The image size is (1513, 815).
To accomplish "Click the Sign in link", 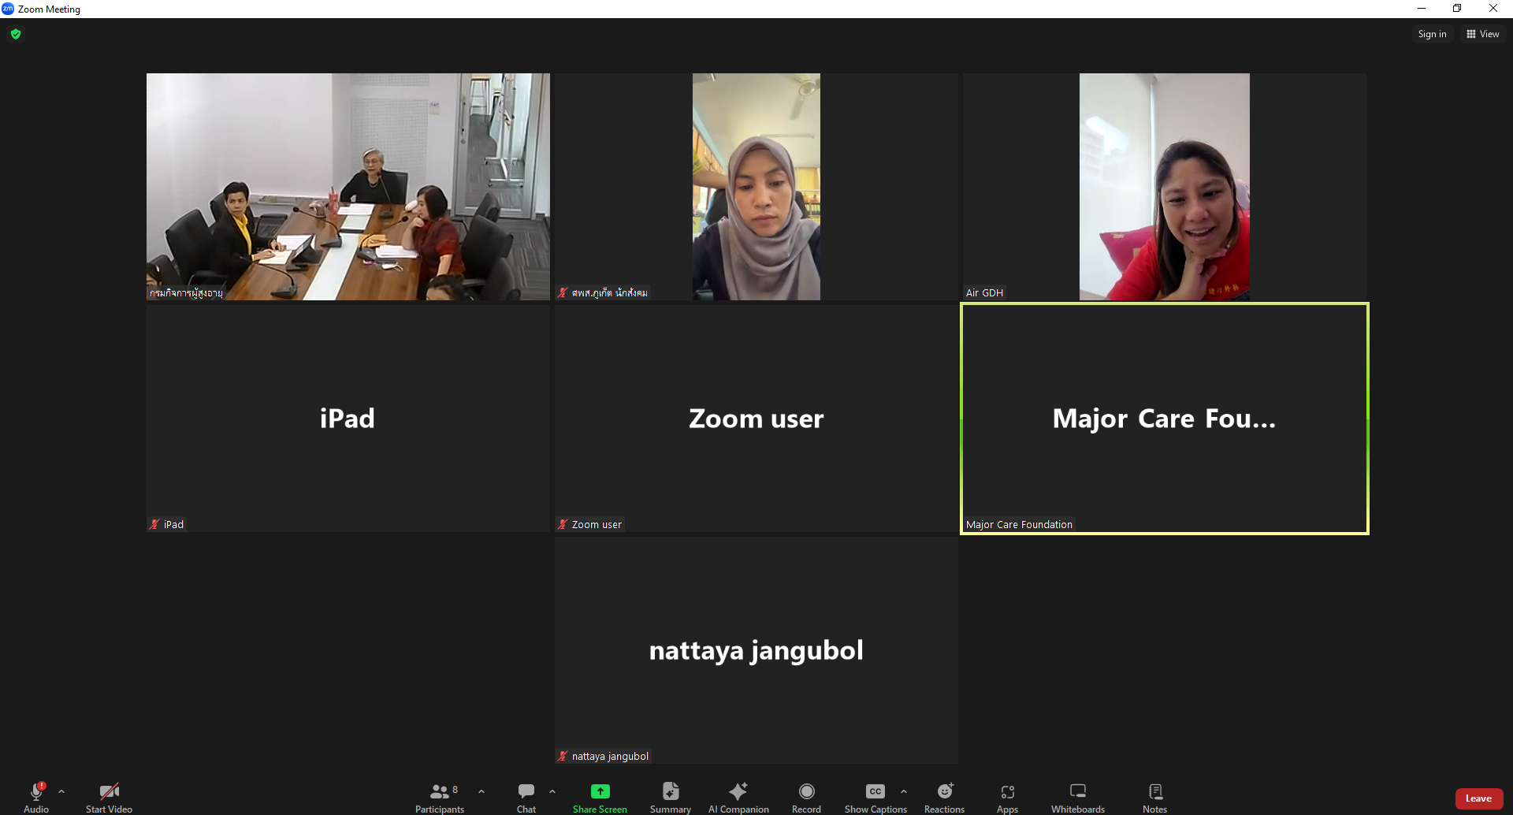I will click(1432, 34).
